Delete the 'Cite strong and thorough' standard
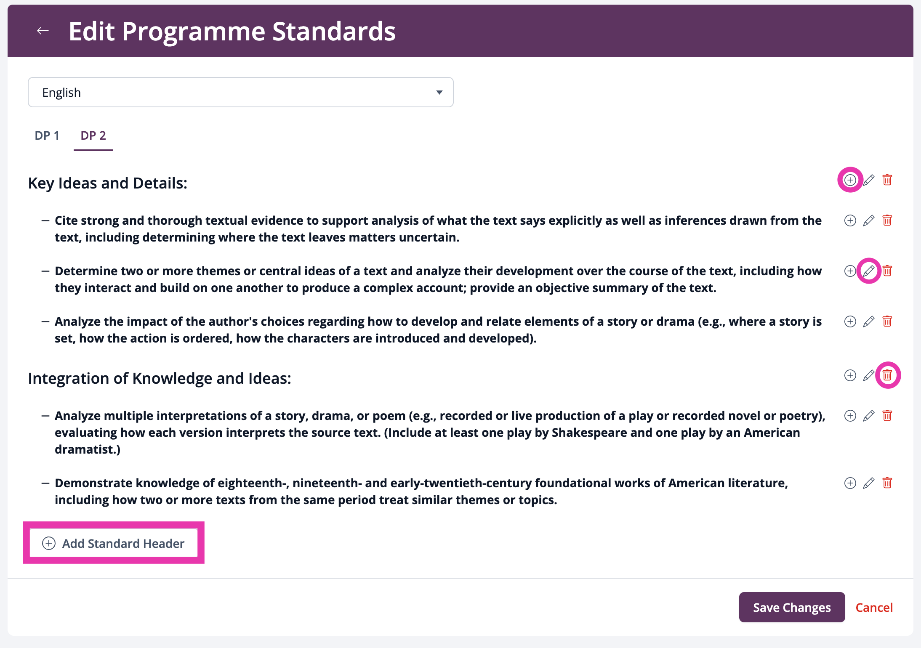Screen dimensions: 921x648 (x=887, y=220)
